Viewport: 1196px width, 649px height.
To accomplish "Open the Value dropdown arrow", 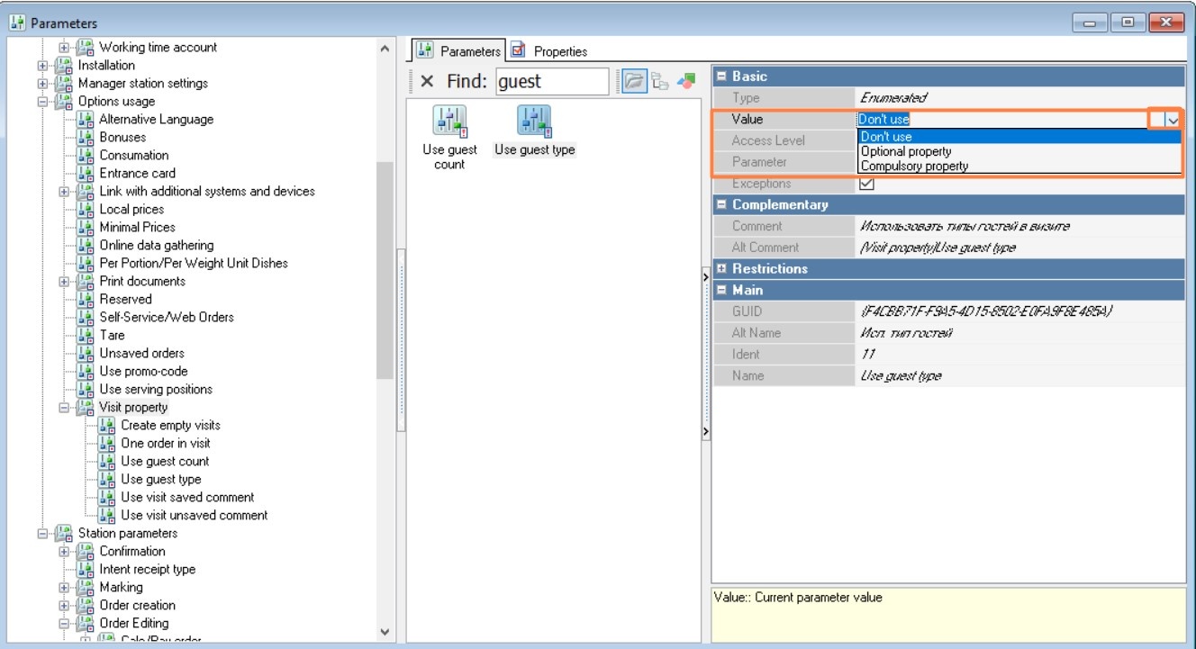I will (x=1172, y=119).
